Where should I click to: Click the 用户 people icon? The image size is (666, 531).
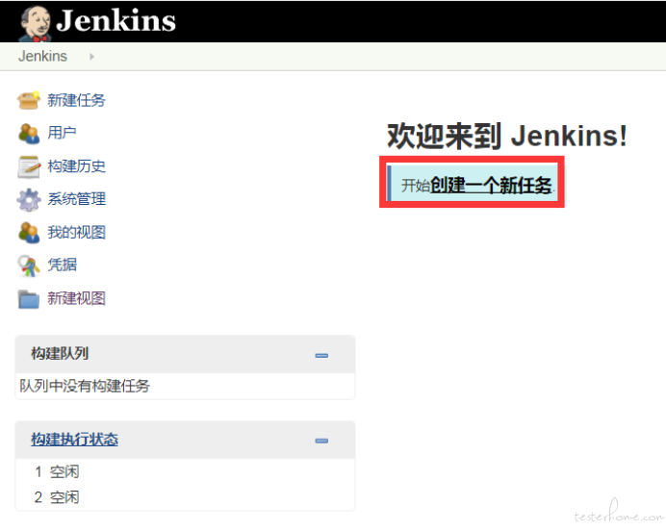point(29,134)
